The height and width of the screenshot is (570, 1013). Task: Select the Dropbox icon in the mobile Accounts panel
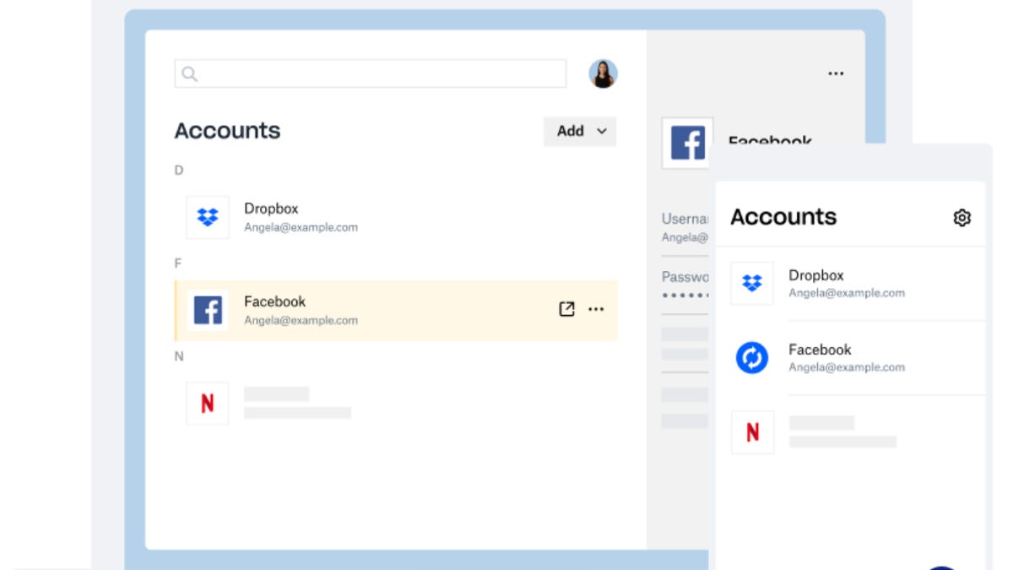(x=751, y=283)
